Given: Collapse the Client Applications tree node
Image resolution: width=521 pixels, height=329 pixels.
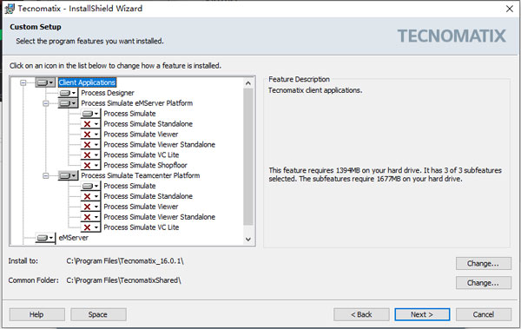Looking at the screenshot, I should 23,82.
